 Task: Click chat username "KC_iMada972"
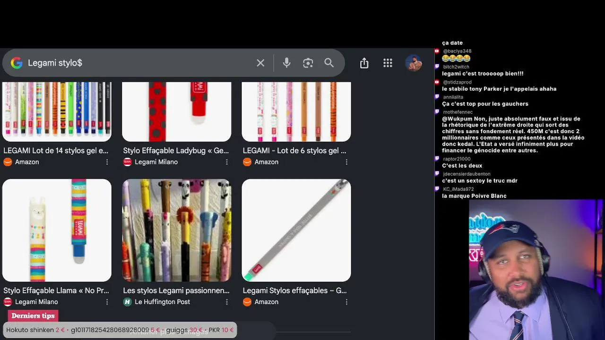[458, 189]
